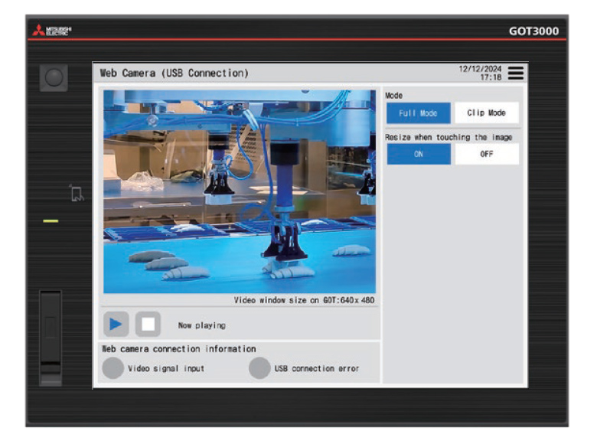Viewport: 597px width, 444px height.
Task: Click the Video signal input indicator lamp
Action: (x=113, y=368)
